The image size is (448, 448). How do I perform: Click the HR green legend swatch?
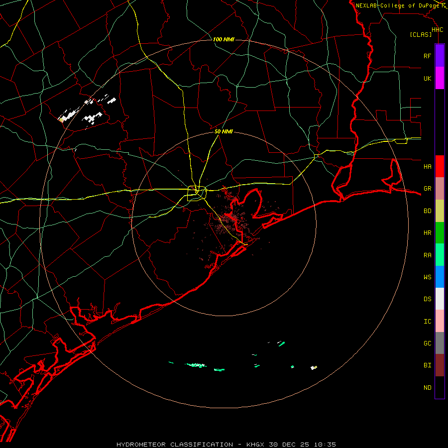point(440,233)
